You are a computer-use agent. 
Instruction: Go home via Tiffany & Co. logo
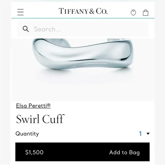(83, 11)
